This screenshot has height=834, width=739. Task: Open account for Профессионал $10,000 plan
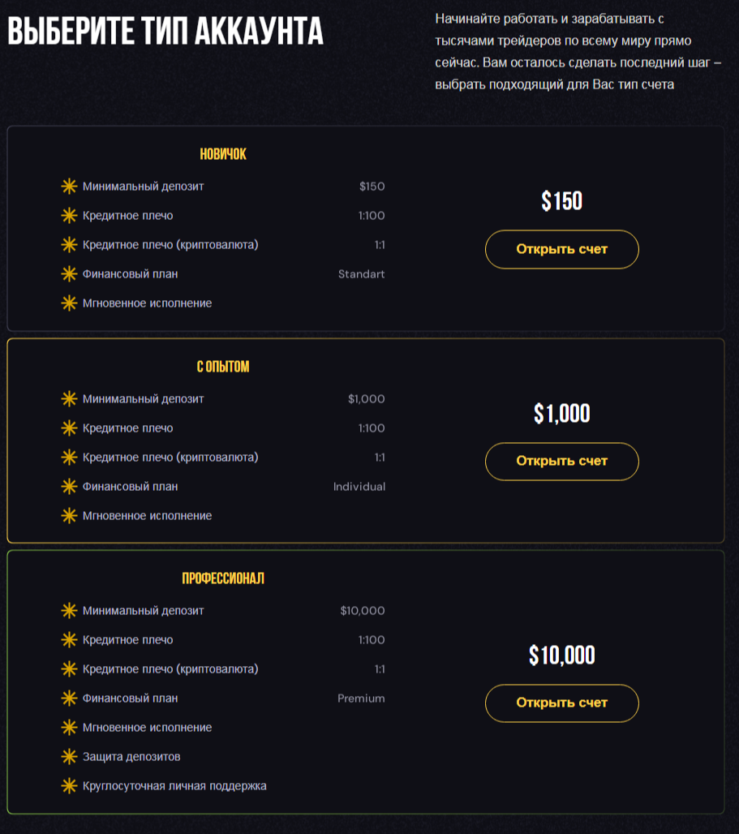coord(561,703)
